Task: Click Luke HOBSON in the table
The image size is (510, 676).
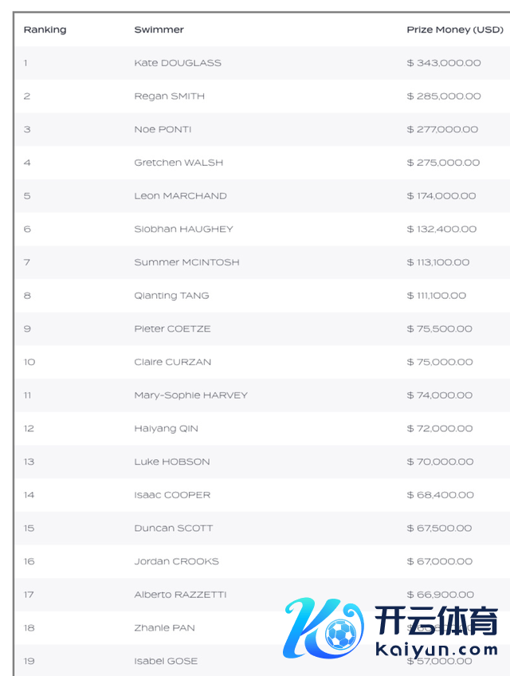Action: [x=171, y=462]
